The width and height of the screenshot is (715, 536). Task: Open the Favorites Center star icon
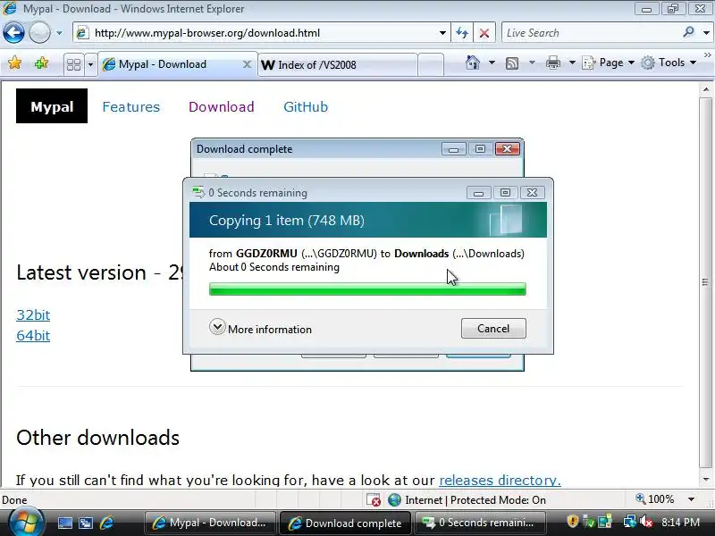coord(14,63)
